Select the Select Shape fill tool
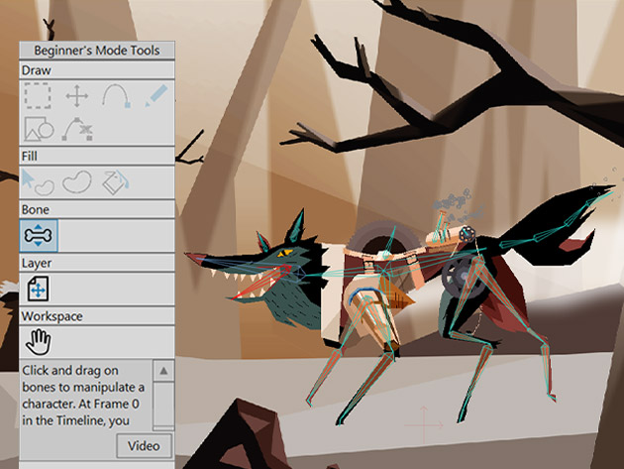The image size is (624, 469). click(x=38, y=182)
